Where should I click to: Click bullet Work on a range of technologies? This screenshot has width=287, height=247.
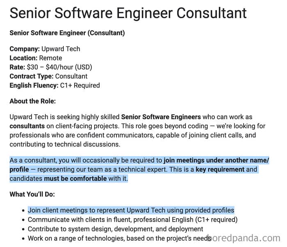coord(119,238)
